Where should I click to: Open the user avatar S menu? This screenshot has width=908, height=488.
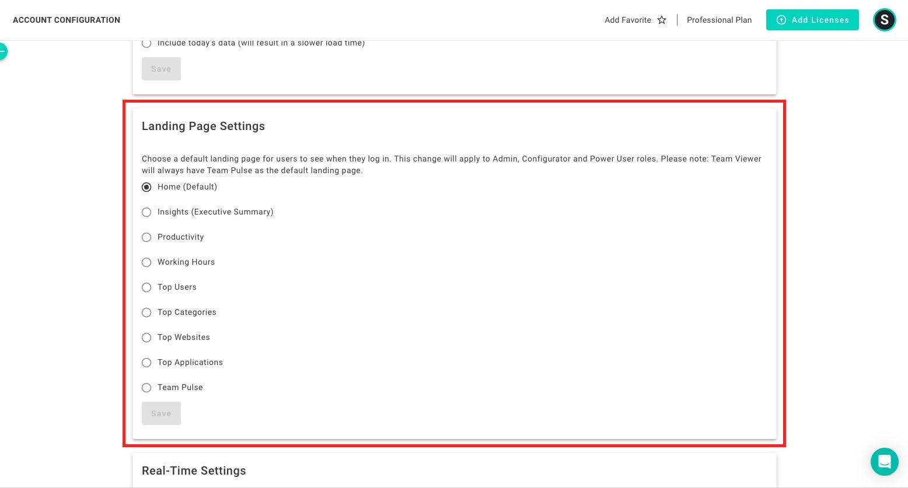point(884,20)
